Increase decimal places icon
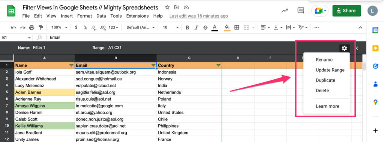 103,27
